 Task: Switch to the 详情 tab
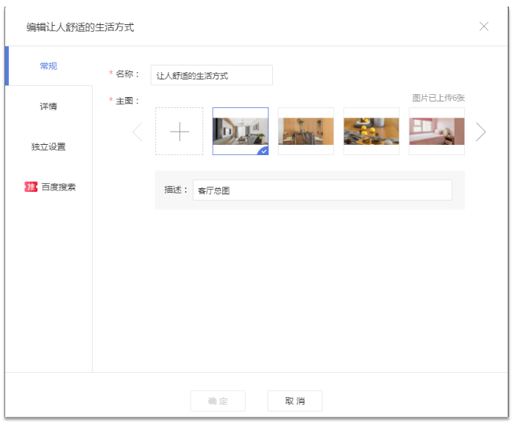[49, 107]
